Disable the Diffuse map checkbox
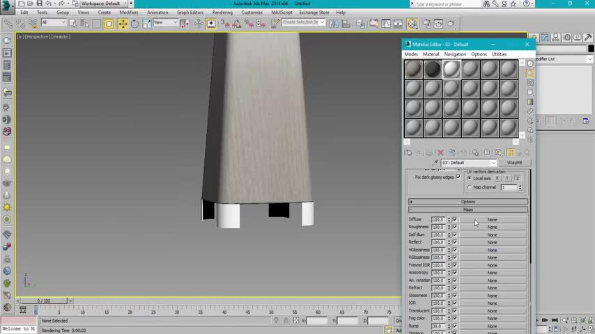The image size is (595, 334). point(455,220)
